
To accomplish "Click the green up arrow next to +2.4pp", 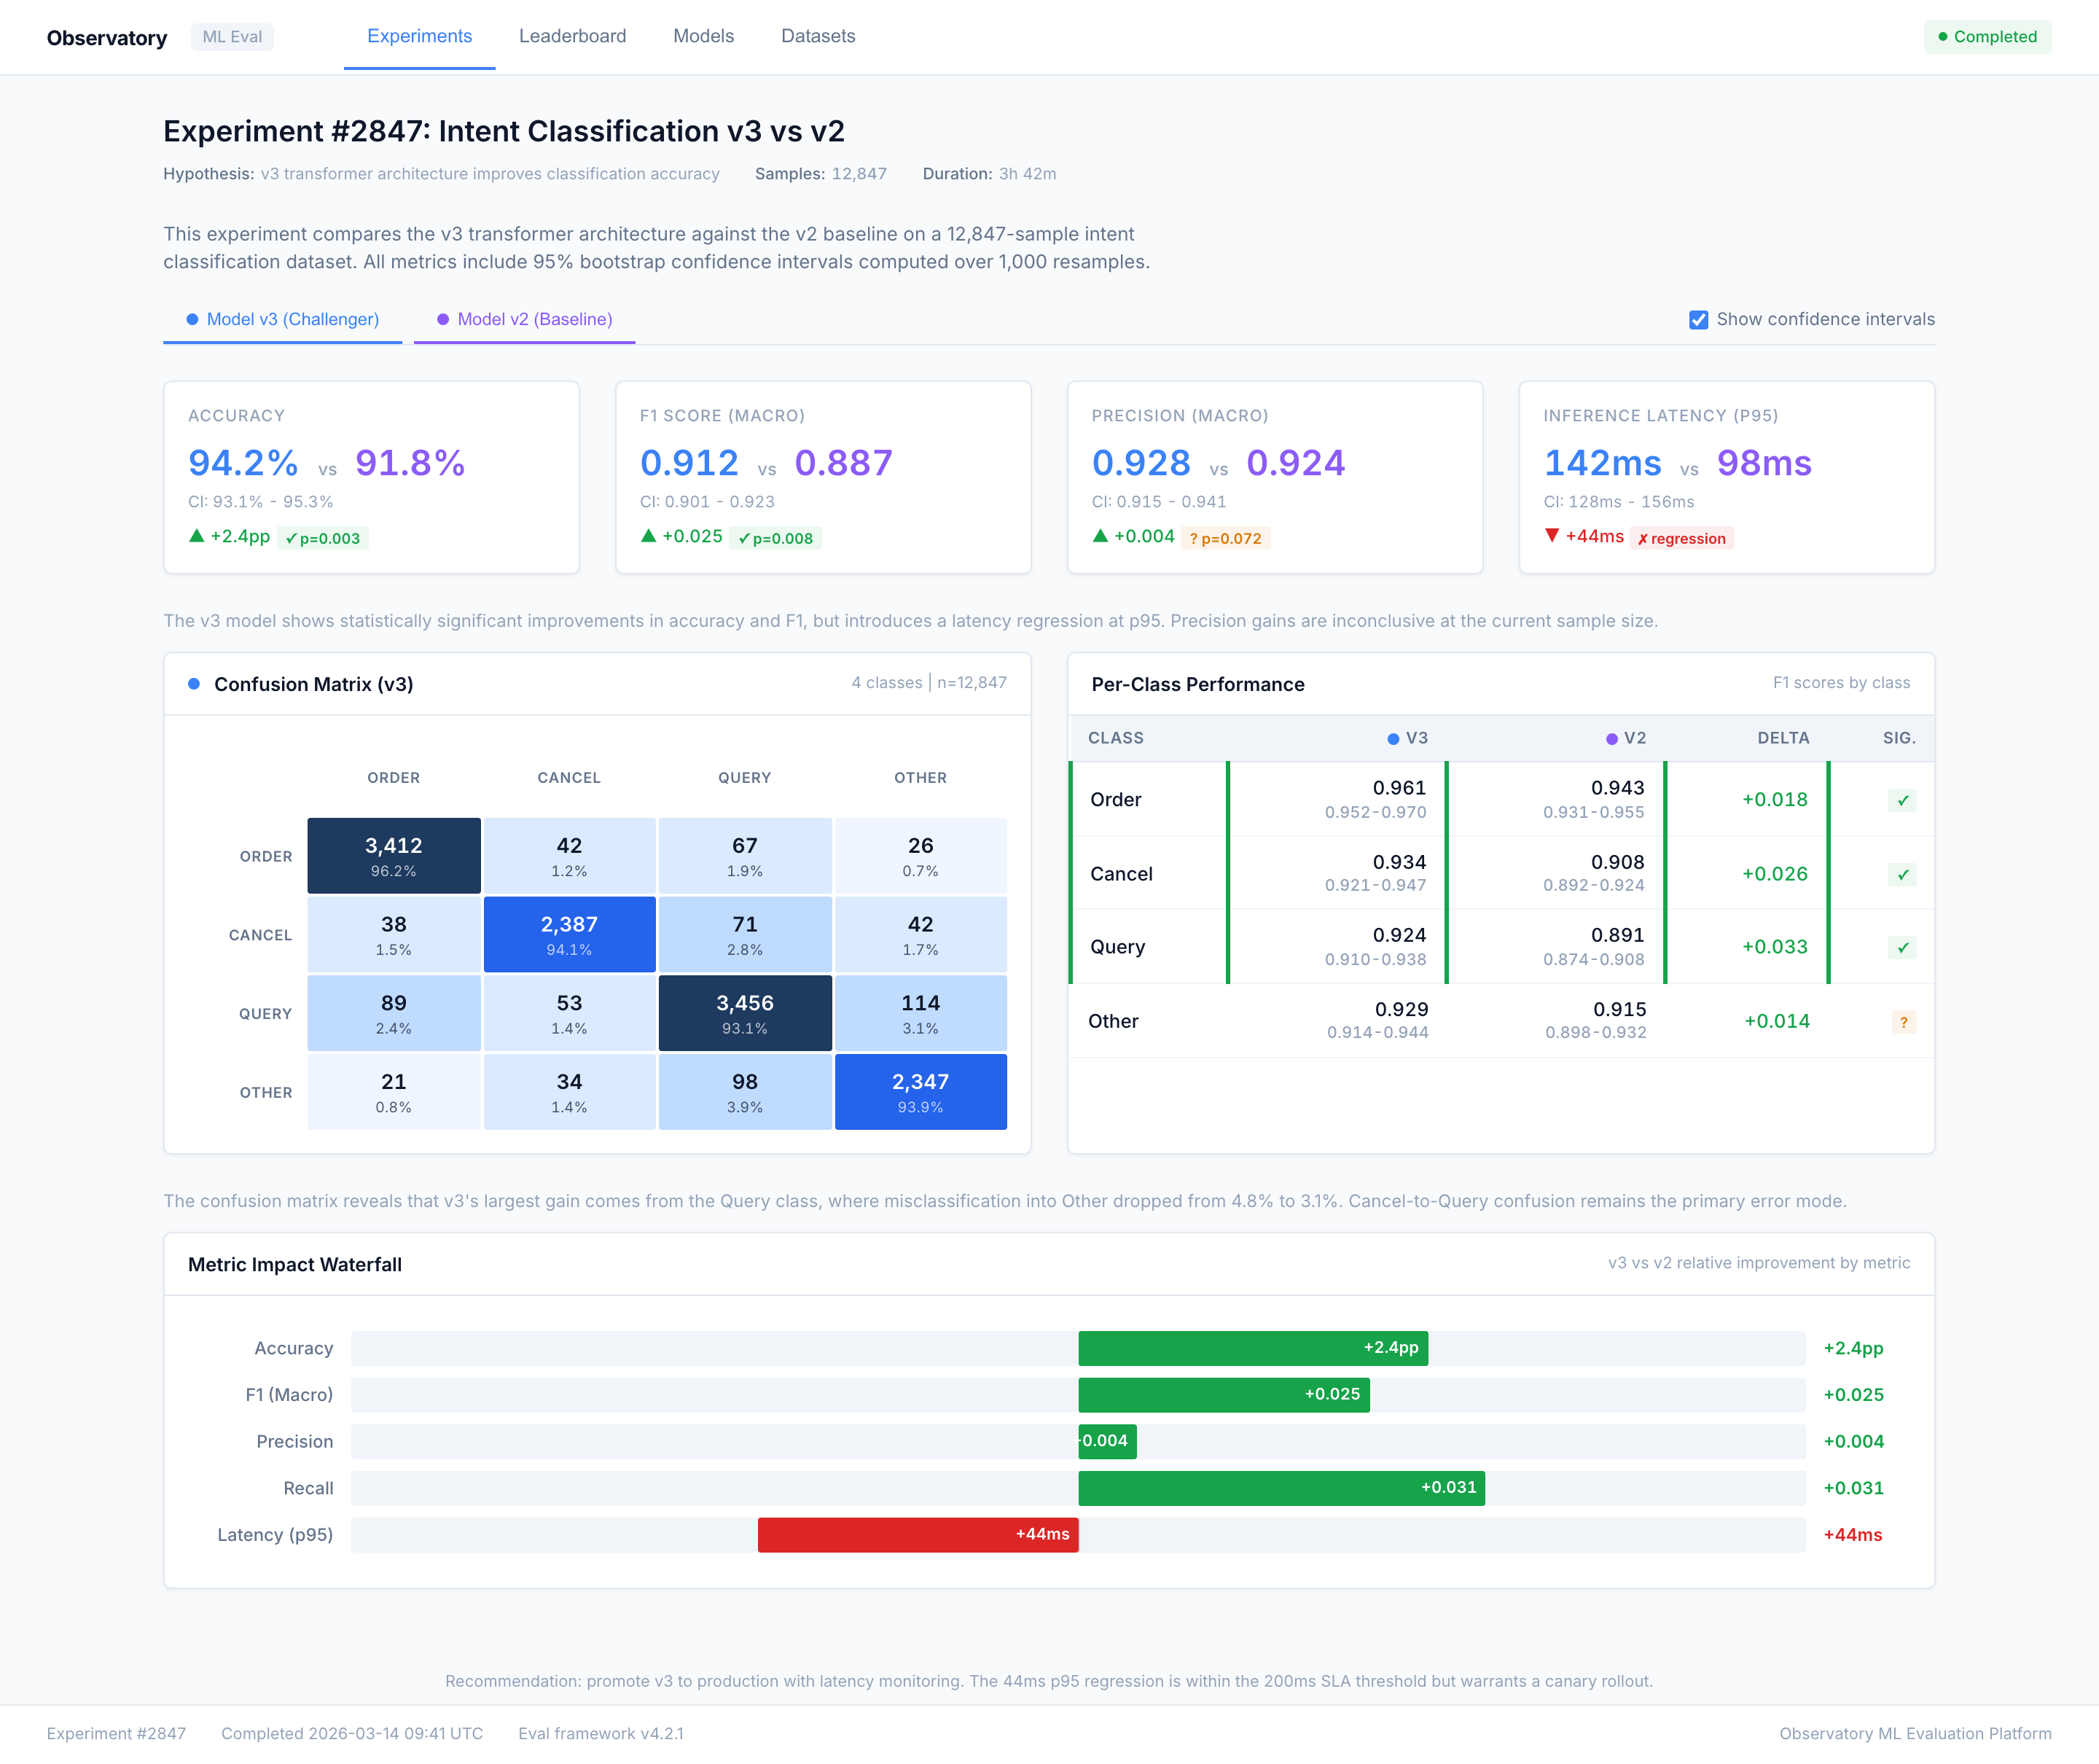I will [x=197, y=536].
